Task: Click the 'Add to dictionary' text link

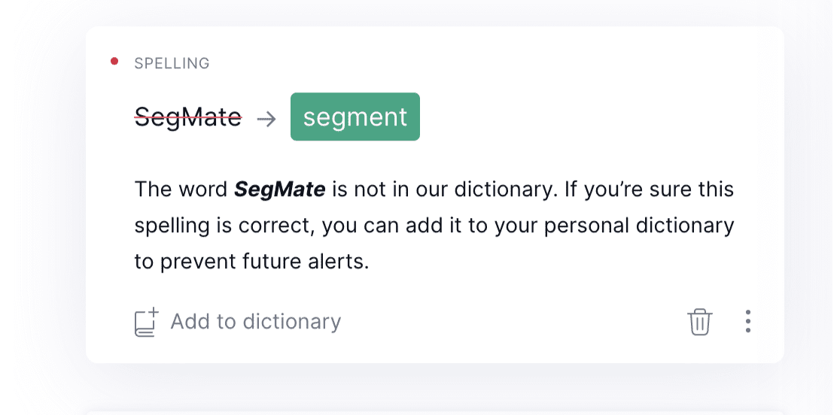Action: 255,322
